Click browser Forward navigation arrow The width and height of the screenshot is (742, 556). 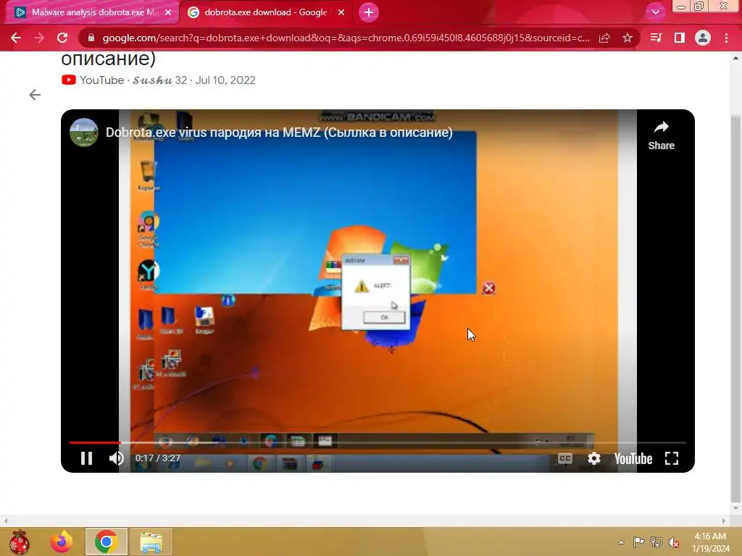click(x=39, y=38)
